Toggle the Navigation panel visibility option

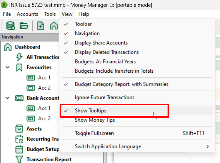click(137, 33)
